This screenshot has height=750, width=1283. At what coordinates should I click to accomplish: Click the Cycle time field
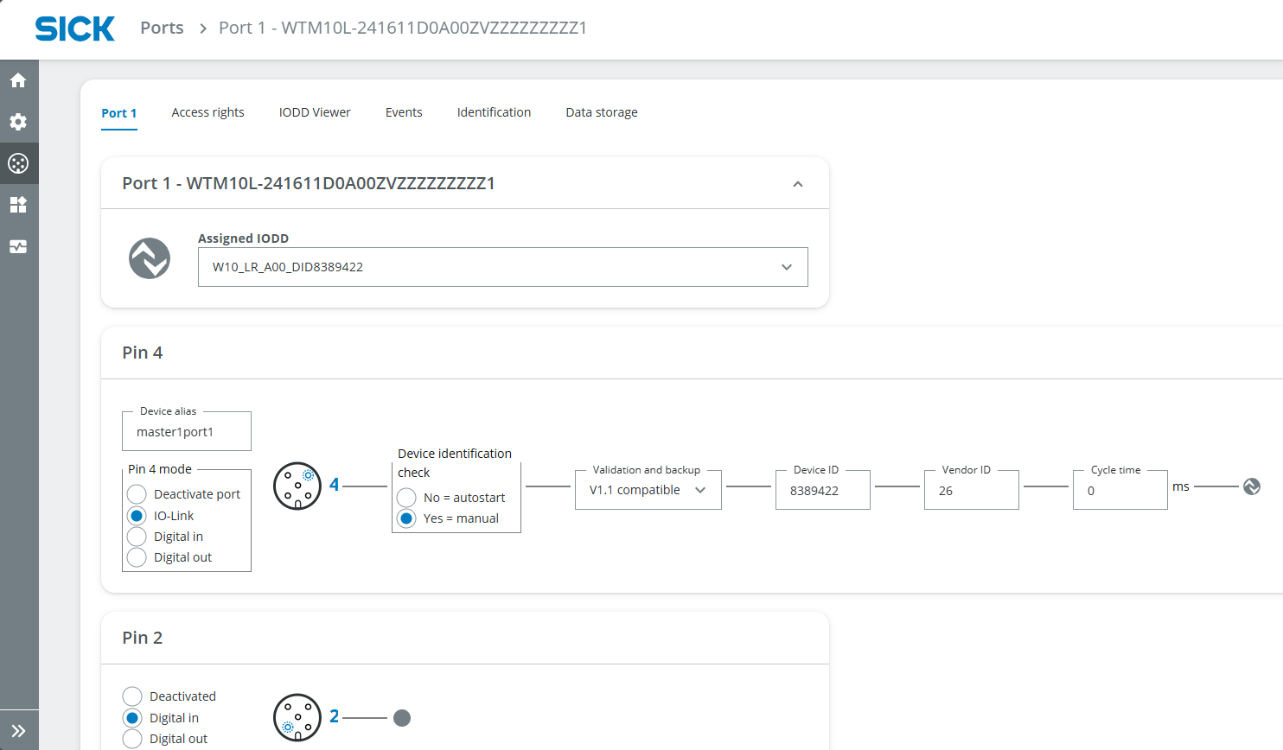pos(1120,490)
